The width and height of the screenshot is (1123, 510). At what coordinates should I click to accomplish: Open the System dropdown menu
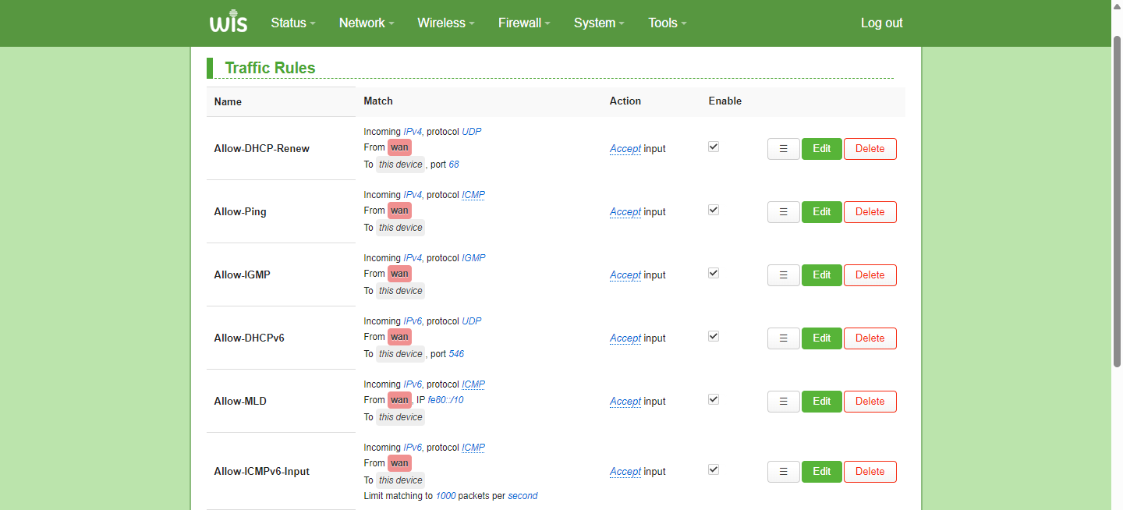[599, 23]
